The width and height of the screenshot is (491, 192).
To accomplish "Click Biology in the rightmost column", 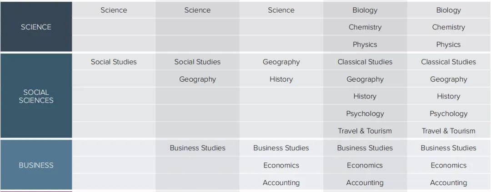I will tap(448, 10).
